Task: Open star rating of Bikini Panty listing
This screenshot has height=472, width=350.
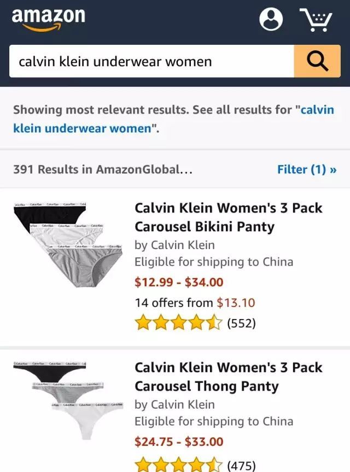Action: point(179,323)
